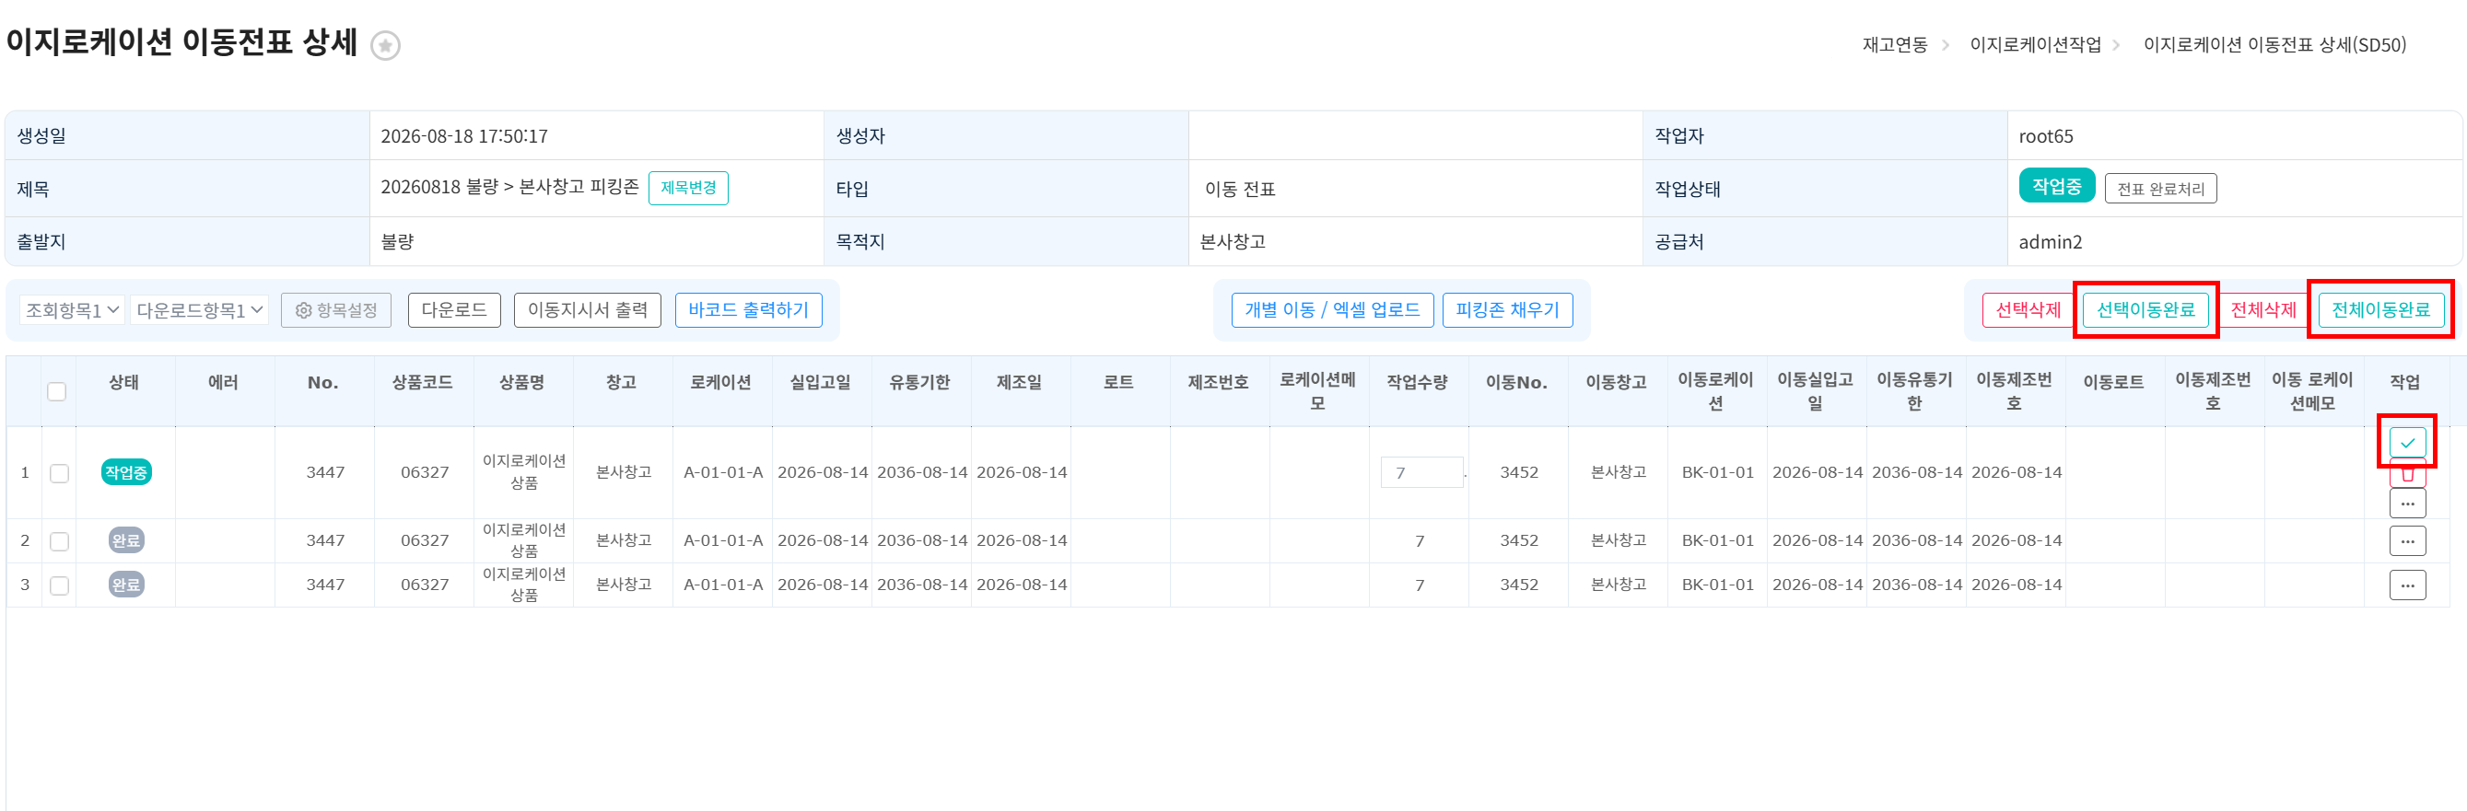Click the 작업수량 input field in row 1
Image resolution: width=2467 pixels, height=811 pixels.
(x=1421, y=473)
